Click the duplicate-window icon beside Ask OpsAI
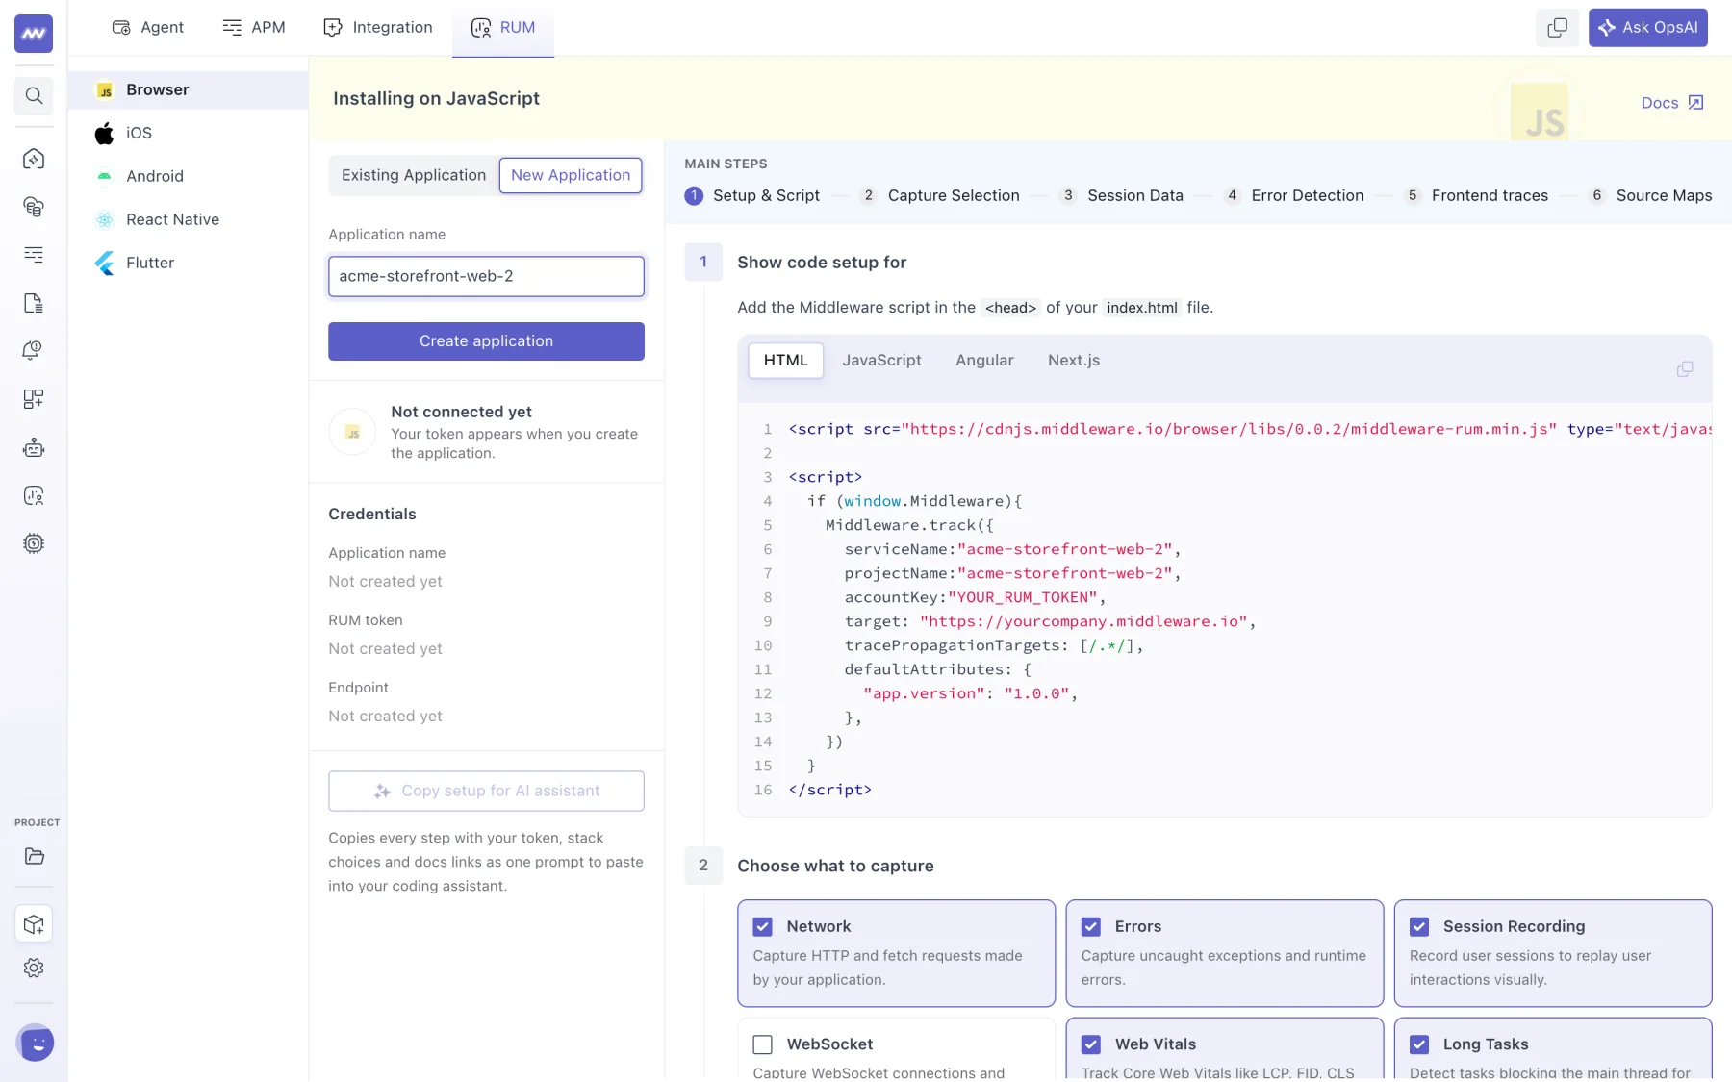The width and height of the screenshot is (1732, 1082). coord(1557,28)
